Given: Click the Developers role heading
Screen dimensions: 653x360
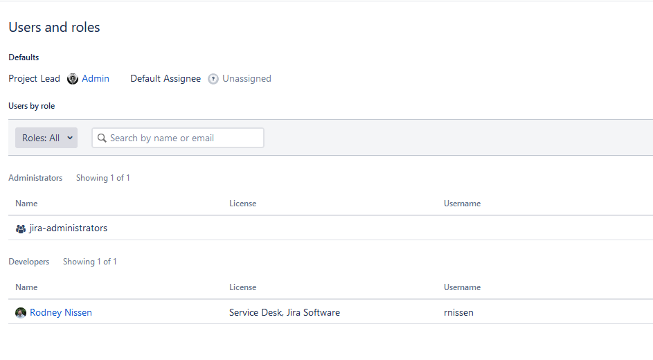Looking at the screenshot, I should [29, 262].
